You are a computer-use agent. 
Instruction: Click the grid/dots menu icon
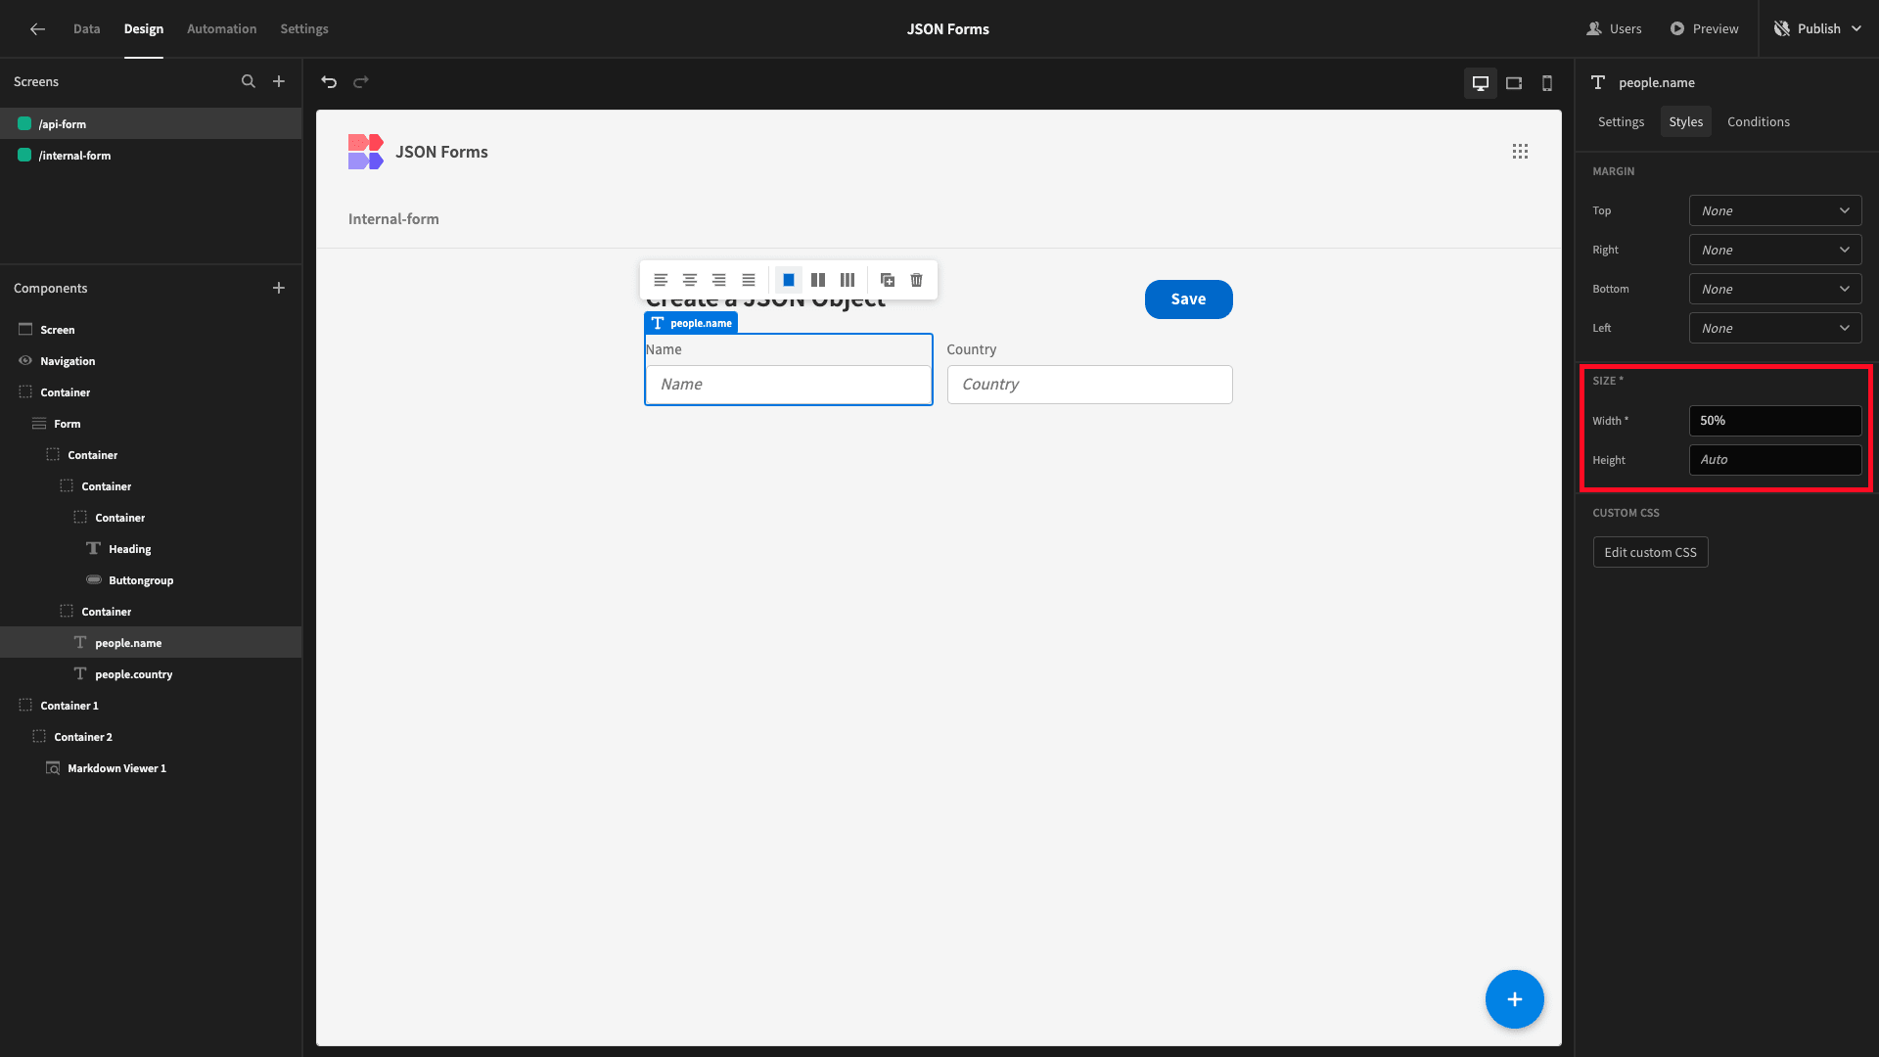(x=1520, y=151)
